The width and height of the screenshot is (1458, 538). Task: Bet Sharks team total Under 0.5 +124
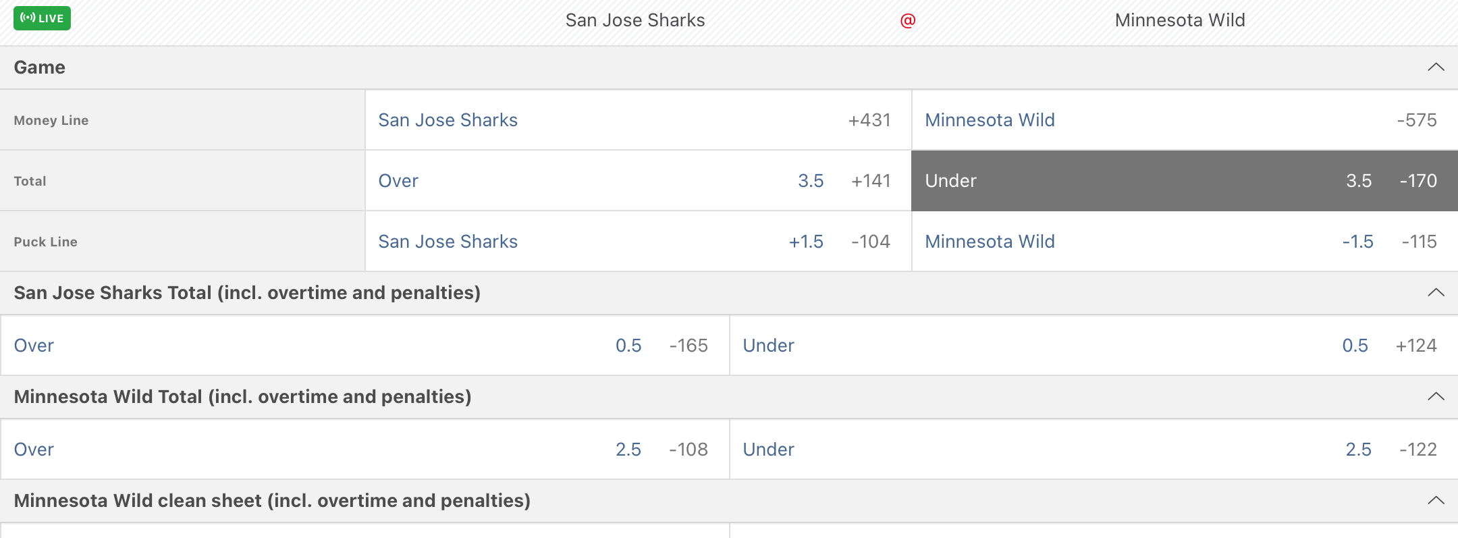point(1093,346)
